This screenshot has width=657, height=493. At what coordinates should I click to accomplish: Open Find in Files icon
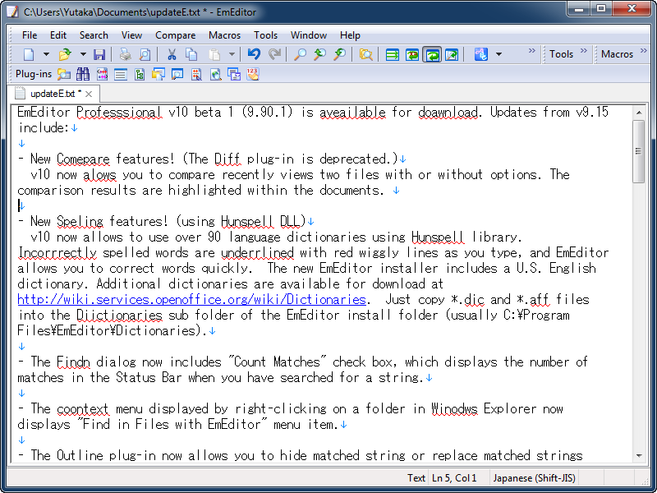click(x=365, y=54)
